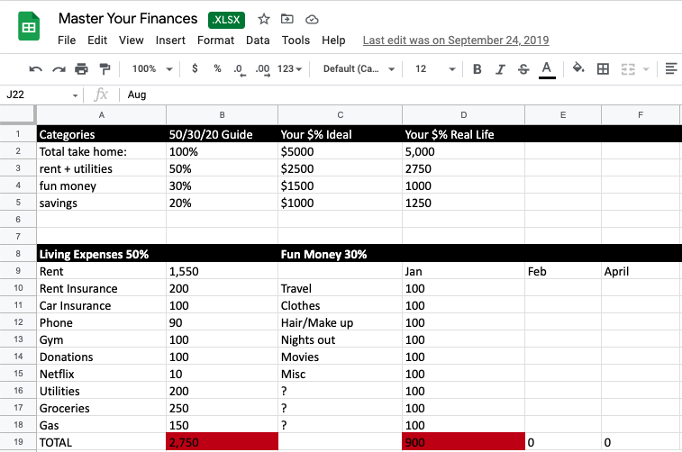Select the 'Hair/Make up' cell
The width and height of the screenshot is (682, 452).
(x=341, y=322)
